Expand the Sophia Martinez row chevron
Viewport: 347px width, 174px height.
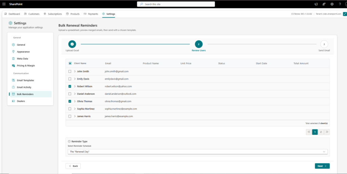[75, 109]
